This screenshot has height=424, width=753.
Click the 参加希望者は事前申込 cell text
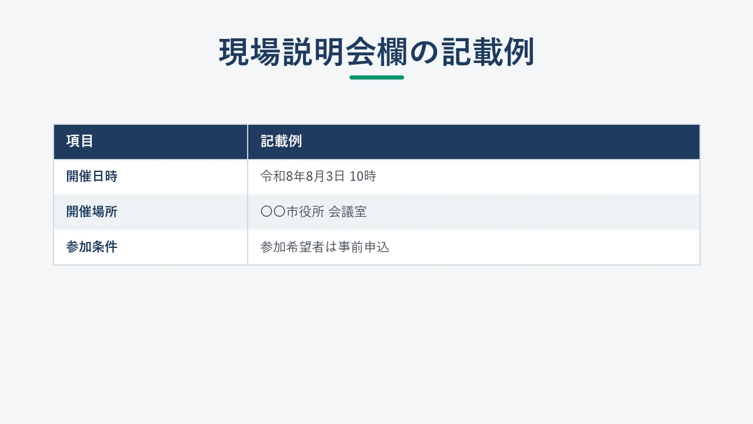click(325, 247)
